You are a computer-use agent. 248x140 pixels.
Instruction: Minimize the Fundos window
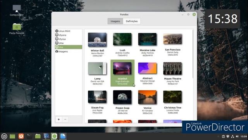click(x=183, y=14)
